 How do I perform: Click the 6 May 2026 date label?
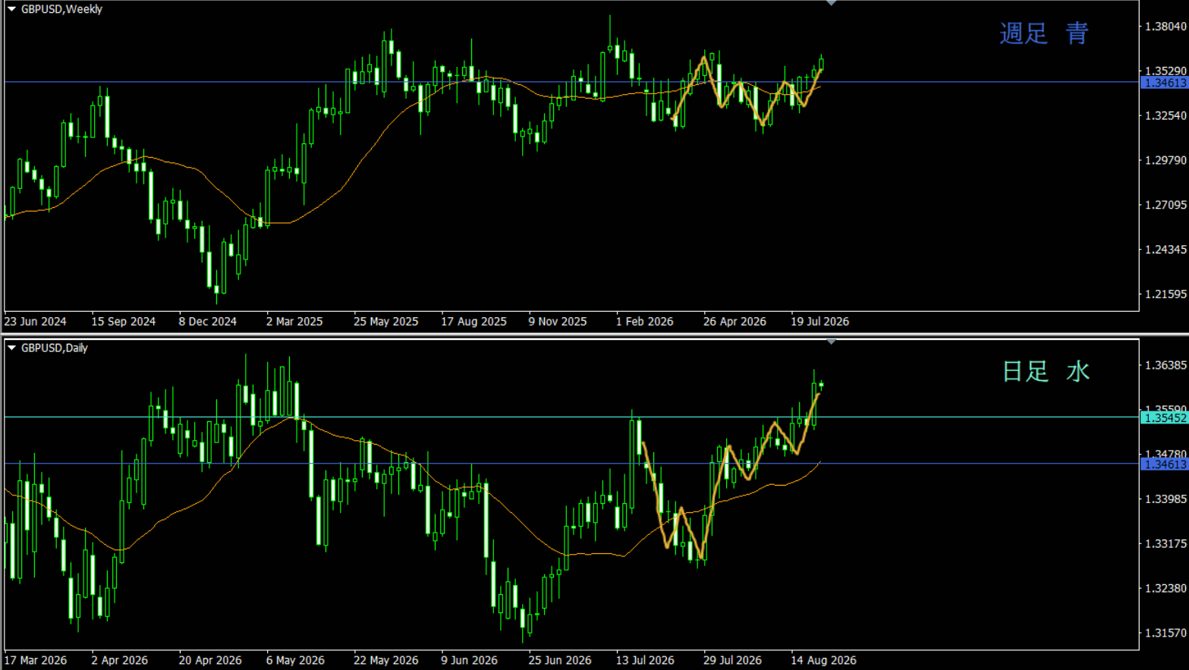click(295, 660)
